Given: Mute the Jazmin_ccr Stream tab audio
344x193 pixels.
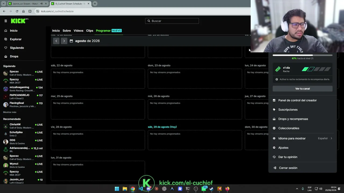Looking at the screenshot, I should [x=42, y=4].
